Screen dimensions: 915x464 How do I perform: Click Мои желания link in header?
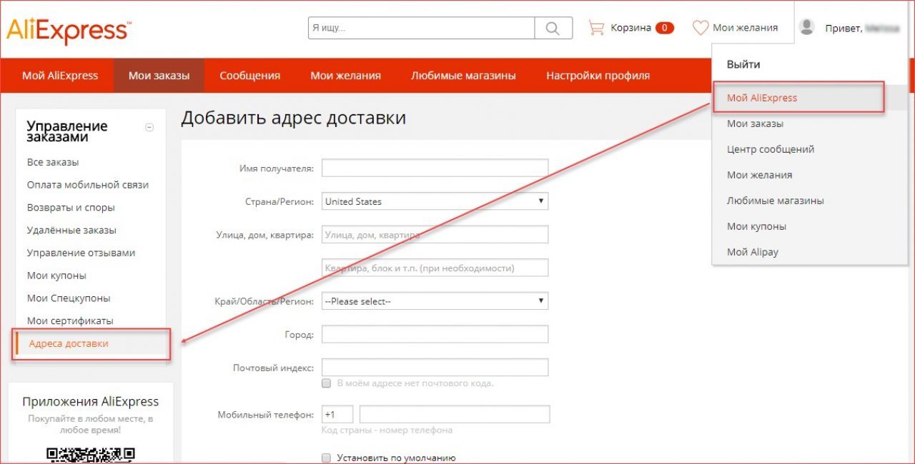coord(745,28)
